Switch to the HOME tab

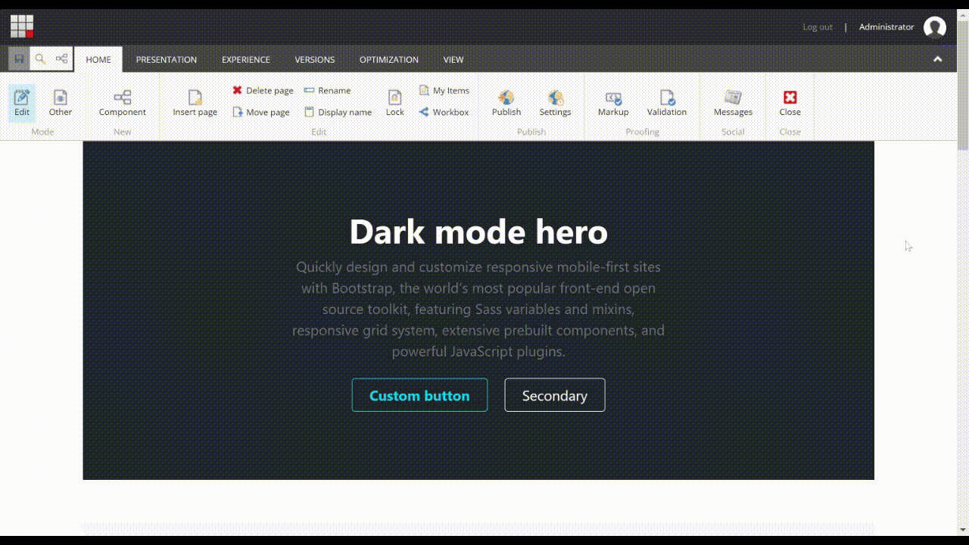click(x=98, y=59)
